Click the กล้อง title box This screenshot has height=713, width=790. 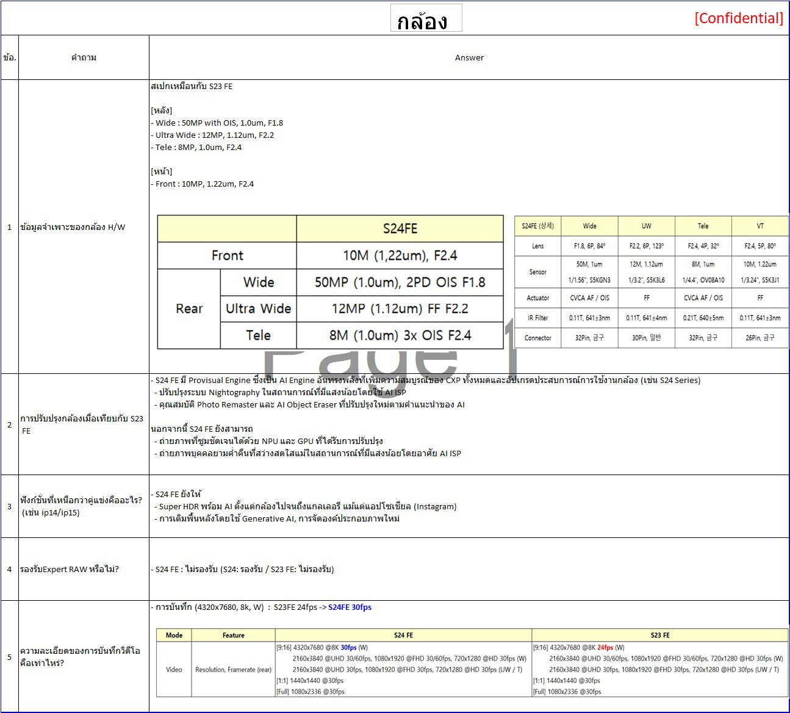426,18
